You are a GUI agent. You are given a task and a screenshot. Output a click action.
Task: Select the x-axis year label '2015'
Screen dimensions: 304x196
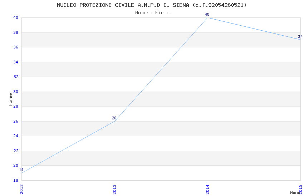coord(300,190)
